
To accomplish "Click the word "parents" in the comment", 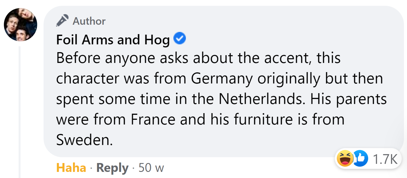I will [x=361, y=99].
